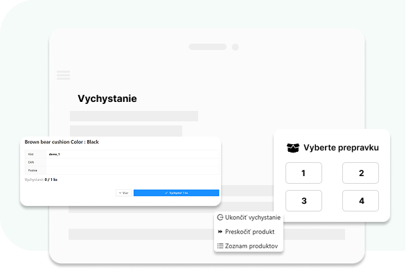This screenshot has width=406, height=269.
Task: Click the 0 / 1 ks picked count
Action: point(51,180)
